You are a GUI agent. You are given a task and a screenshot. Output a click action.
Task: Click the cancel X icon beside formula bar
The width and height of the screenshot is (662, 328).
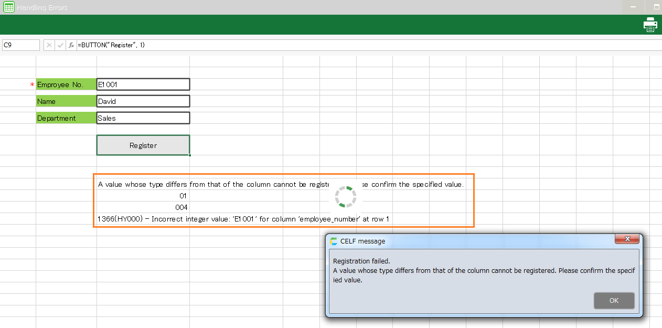tap(49, 45)
